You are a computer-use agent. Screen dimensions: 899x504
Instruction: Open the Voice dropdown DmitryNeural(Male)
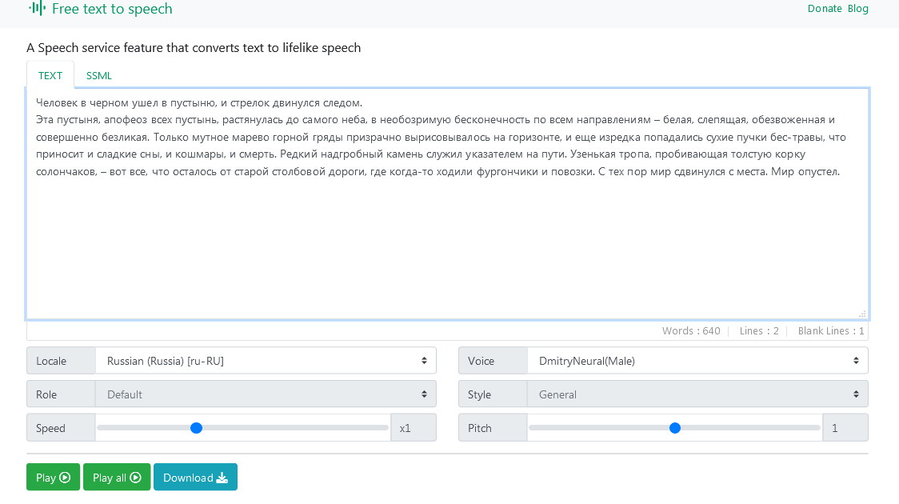click(x=697, y=361)
